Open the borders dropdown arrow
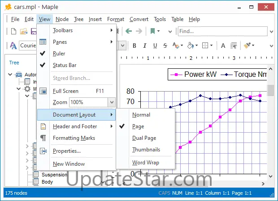Screen dimensions: 278x201 212,46
